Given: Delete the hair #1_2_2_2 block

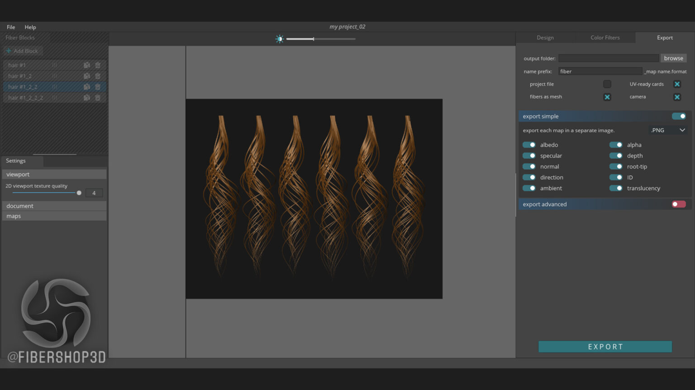Looking at the screenshot, I should (98, 97).
